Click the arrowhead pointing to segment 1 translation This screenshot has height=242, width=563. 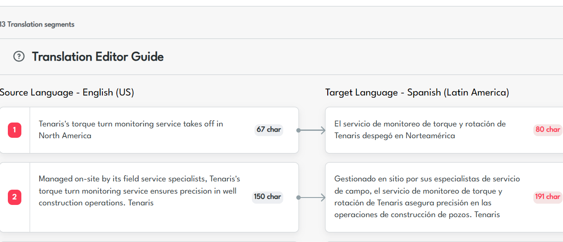point(322,130)
